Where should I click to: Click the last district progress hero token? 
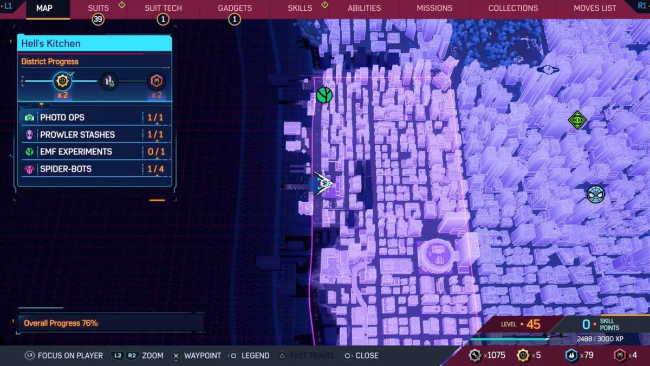point(157,82)
